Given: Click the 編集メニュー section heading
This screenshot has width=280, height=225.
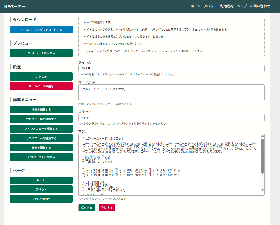Looking at the screenshot, I should coord(25,100).
